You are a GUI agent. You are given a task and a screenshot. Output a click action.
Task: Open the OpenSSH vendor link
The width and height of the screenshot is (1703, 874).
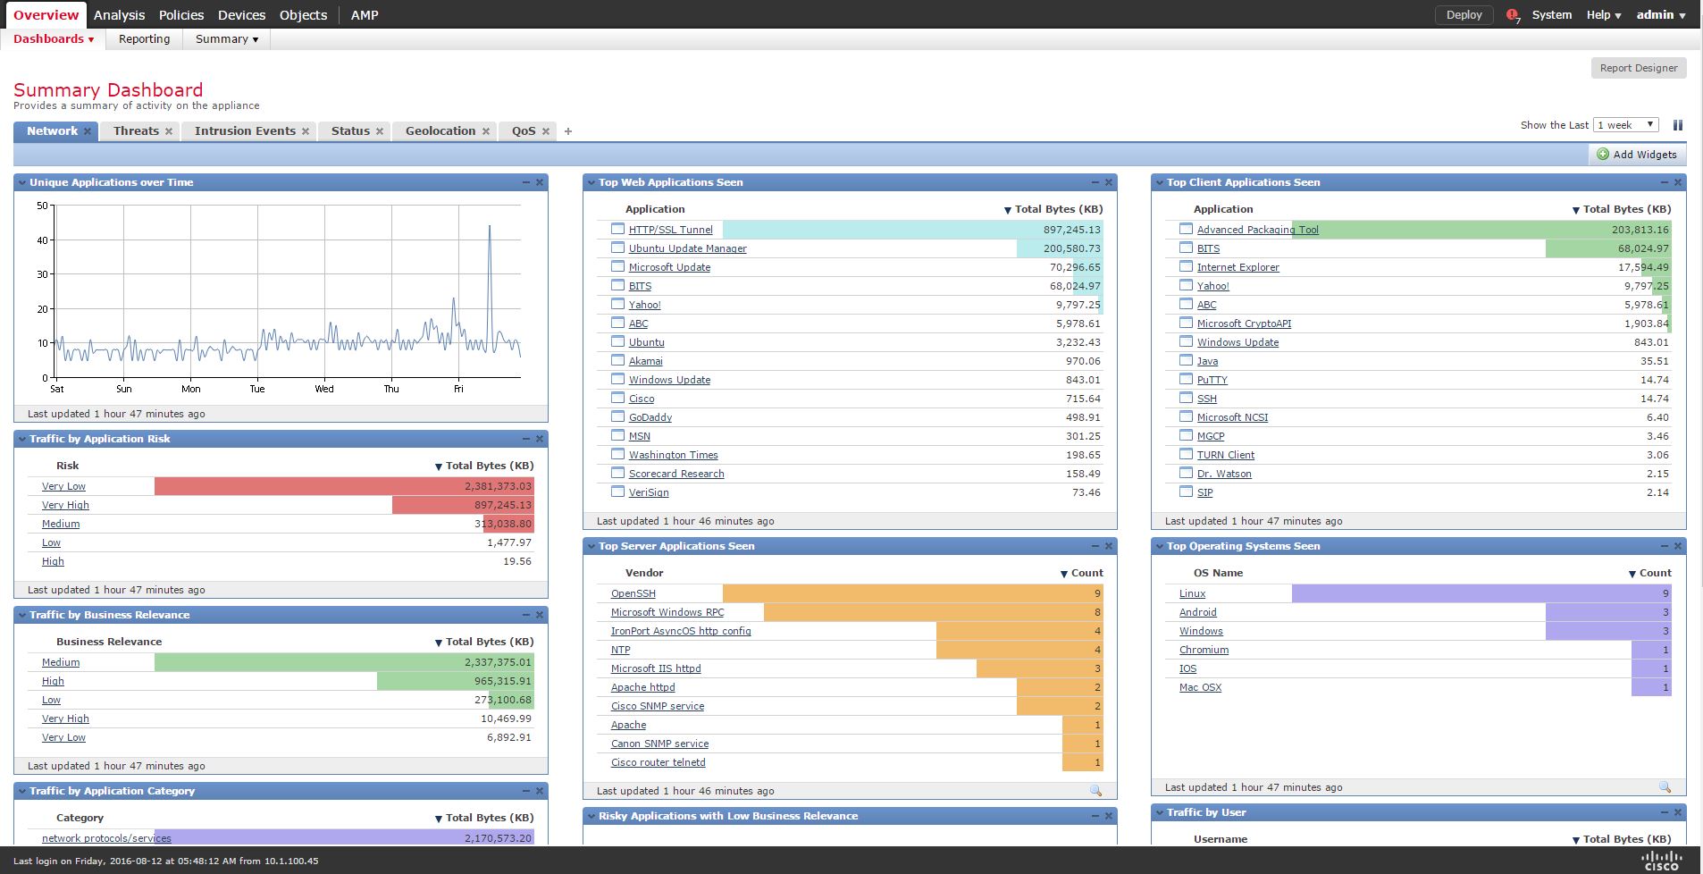(x=633, y=593)
